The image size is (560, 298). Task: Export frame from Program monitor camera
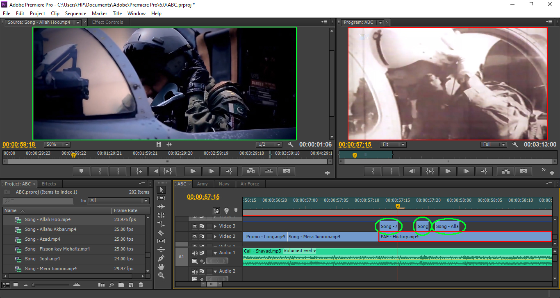[524, 171]
